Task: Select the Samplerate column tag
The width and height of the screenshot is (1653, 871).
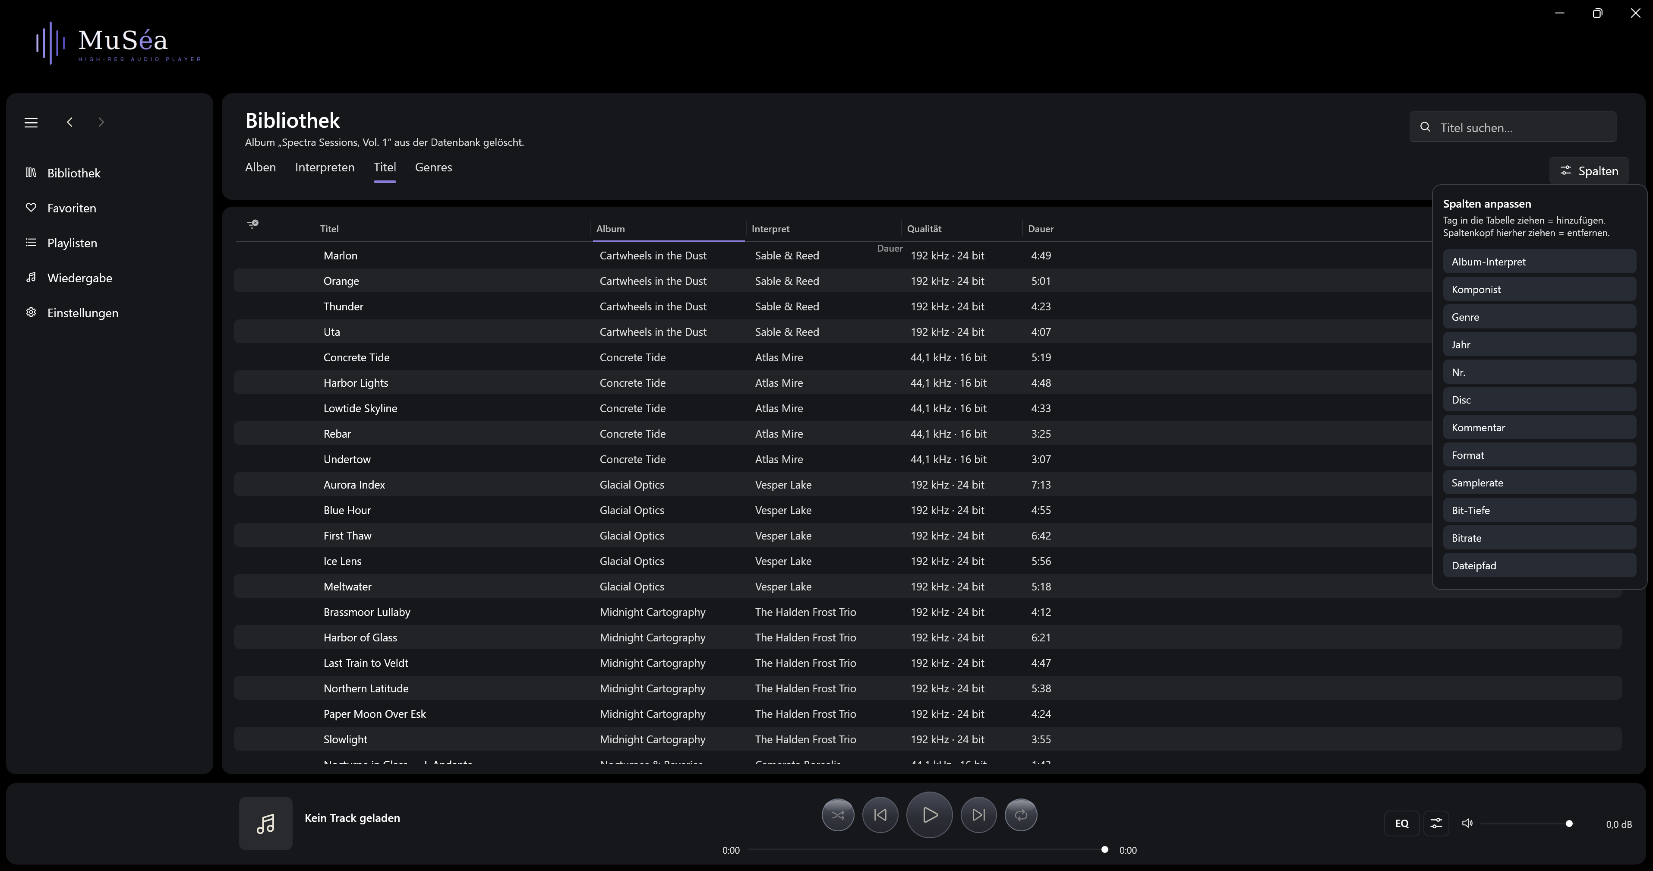Action: click(x=1539, y=483)
